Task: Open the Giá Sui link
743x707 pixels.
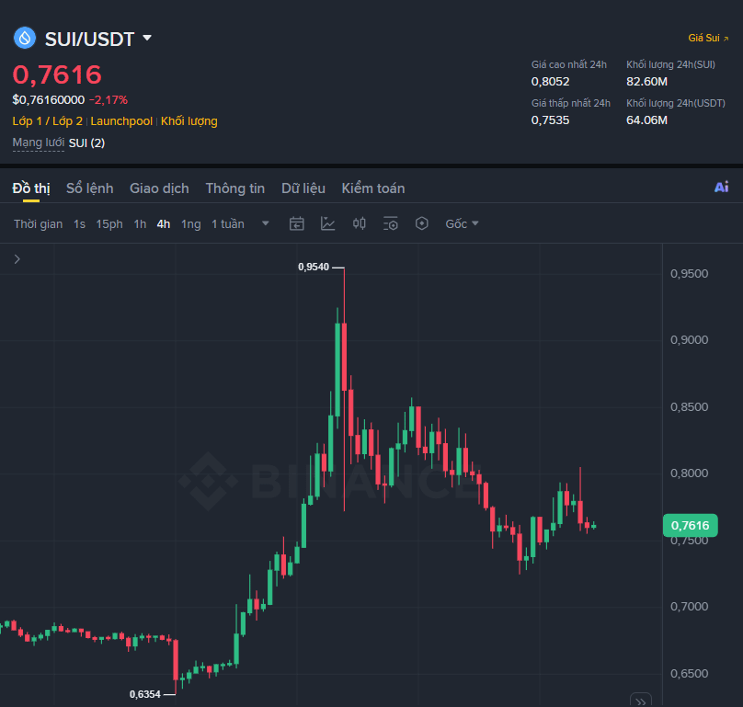Action: (708, 38)
